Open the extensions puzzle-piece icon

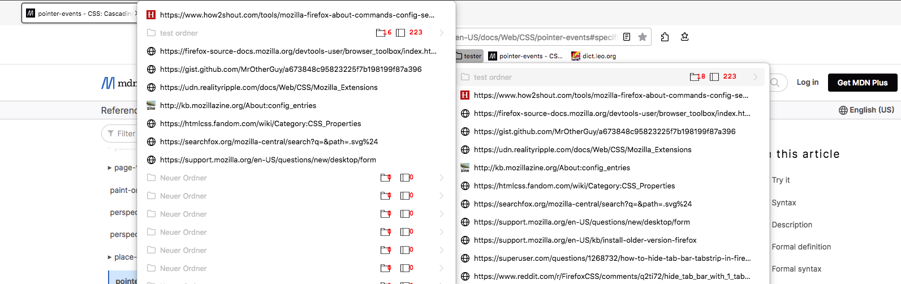coord(665,37)
